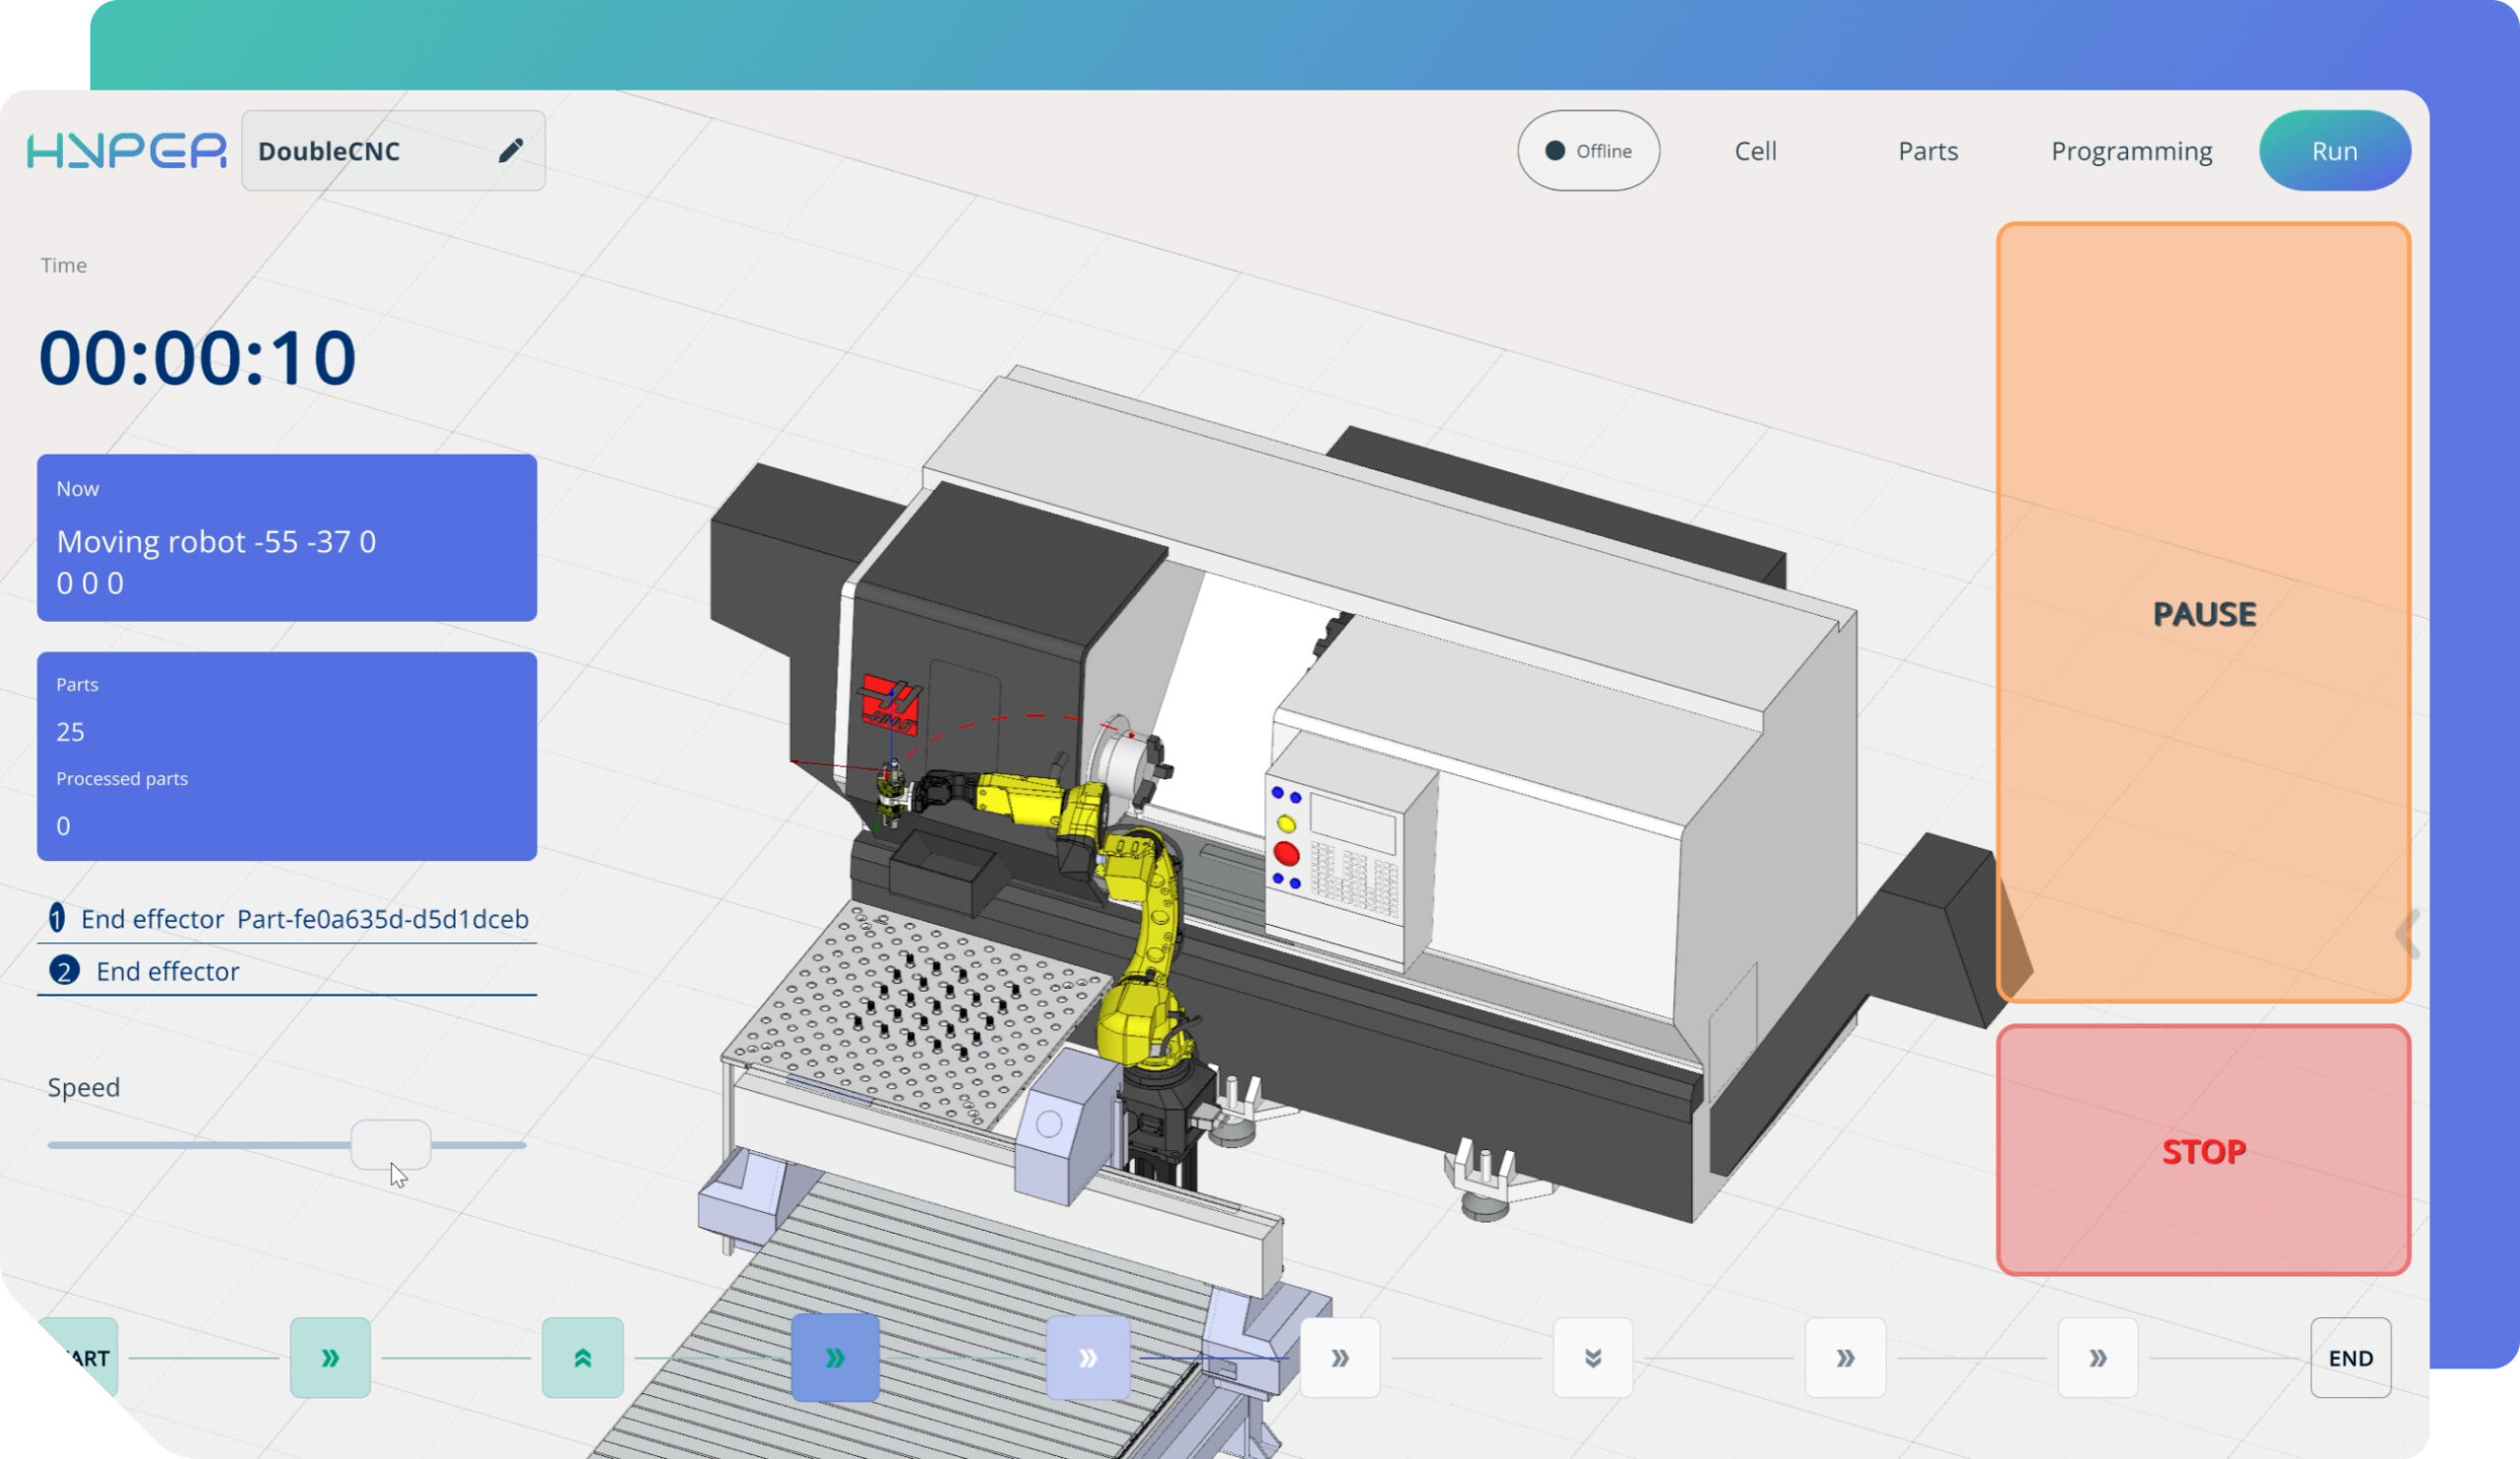This screenshot has height=1459, width=2520.
Task: Select the first completed green forward step
Action: (x=330, y=1357)
